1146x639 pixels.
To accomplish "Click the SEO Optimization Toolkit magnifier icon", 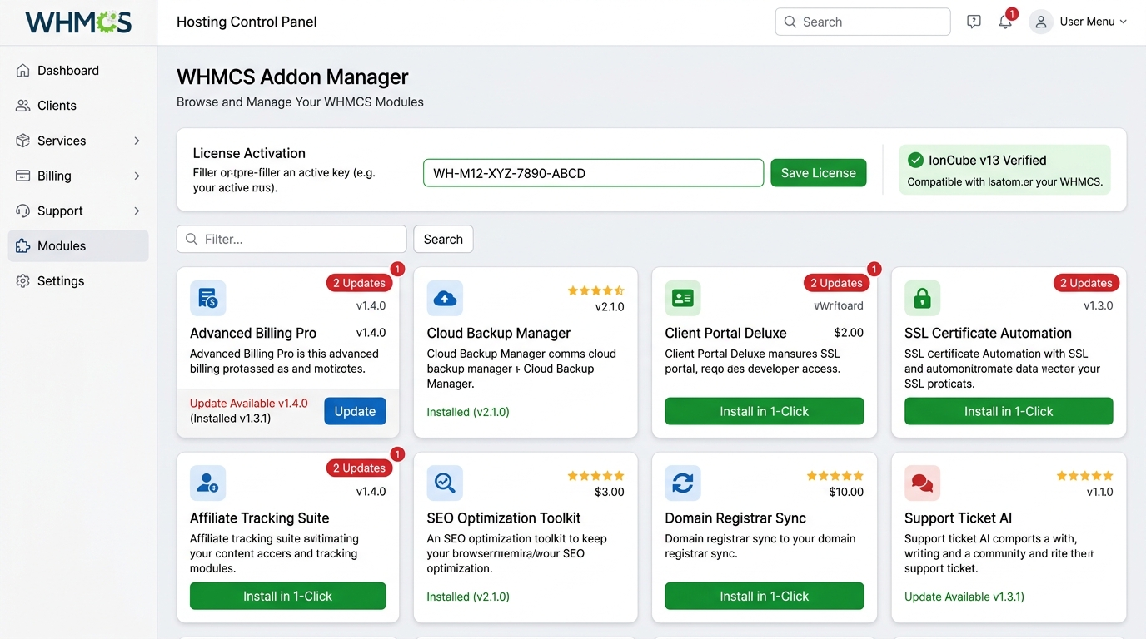I will pos(445,483).
